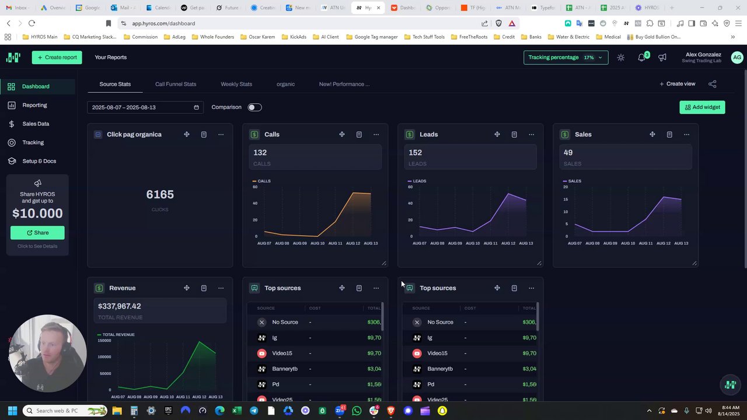The height and width of the screenshot is (420, 747).
Task: Toggle the Comparison switch
Action: [254, 107]
